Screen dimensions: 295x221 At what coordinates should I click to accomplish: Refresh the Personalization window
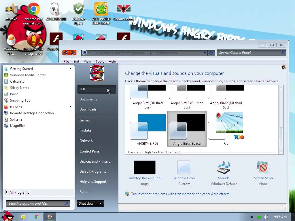click(211, 53)
